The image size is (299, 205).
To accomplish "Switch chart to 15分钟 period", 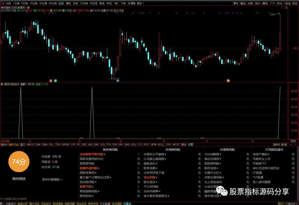I will (33, 3).
